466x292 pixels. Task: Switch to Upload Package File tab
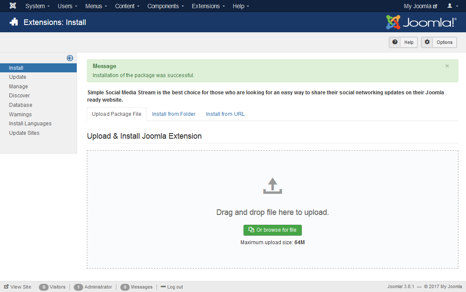point(116,114)
